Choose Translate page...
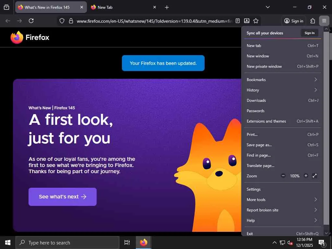This screenshot has height=249, width=332. pyautogui.click(x=282, y=166)
